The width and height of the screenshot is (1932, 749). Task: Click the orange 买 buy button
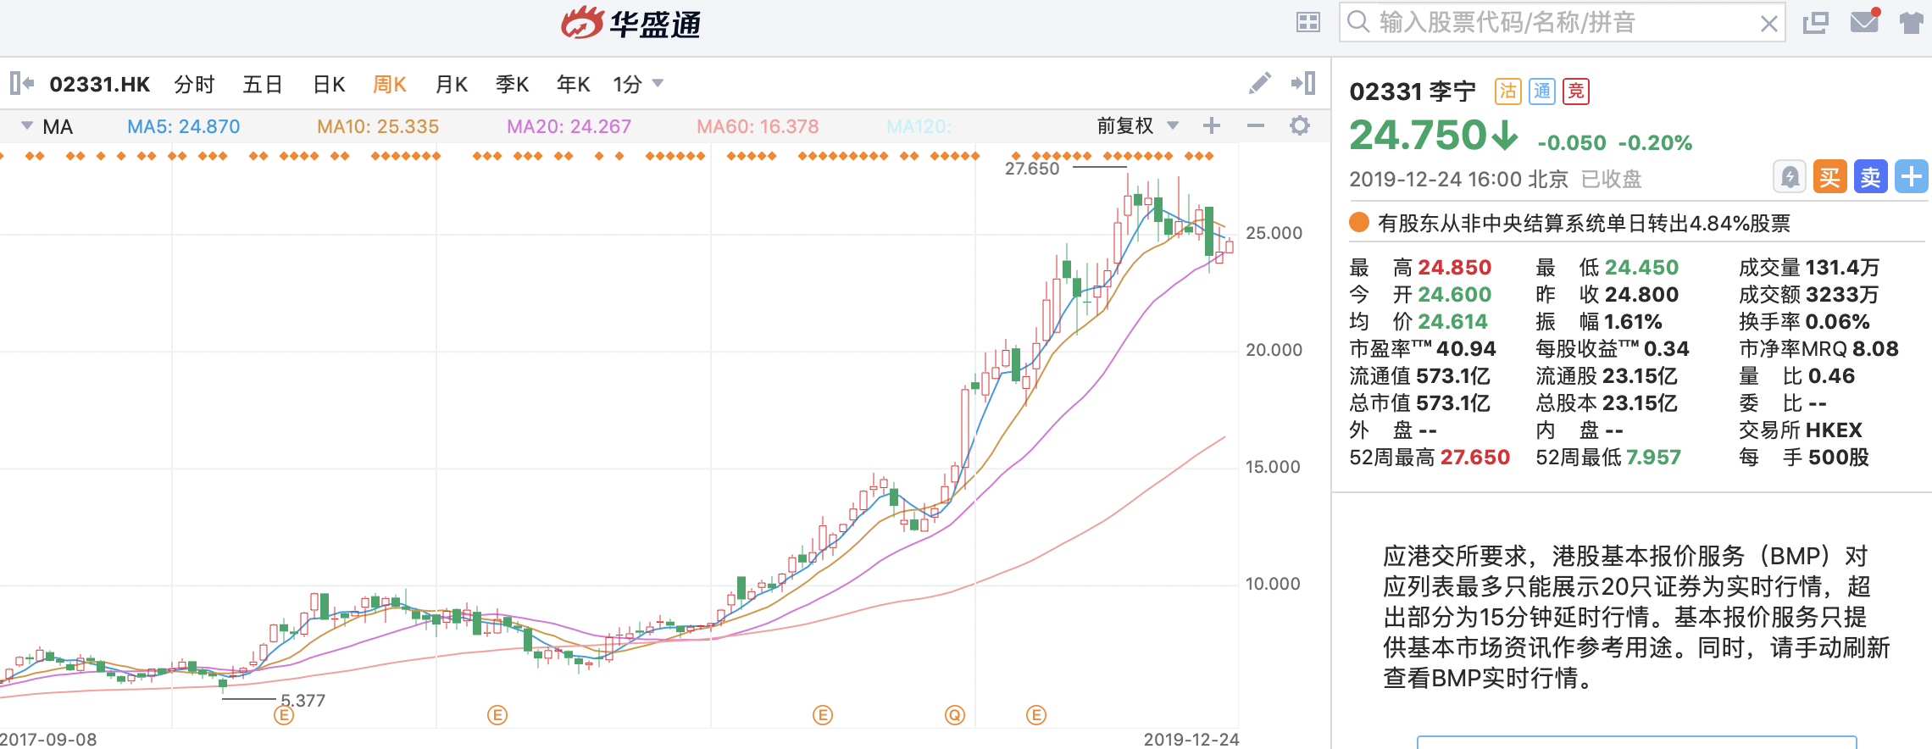[1829, 177]
